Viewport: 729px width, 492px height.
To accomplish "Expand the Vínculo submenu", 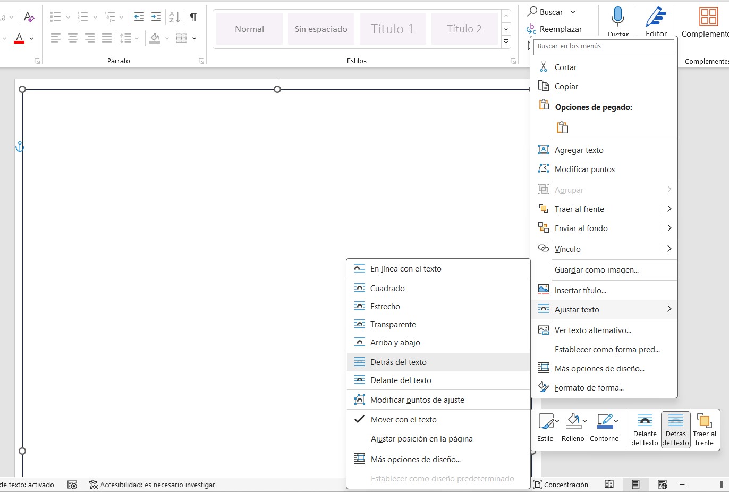I will tap(669, 249).
